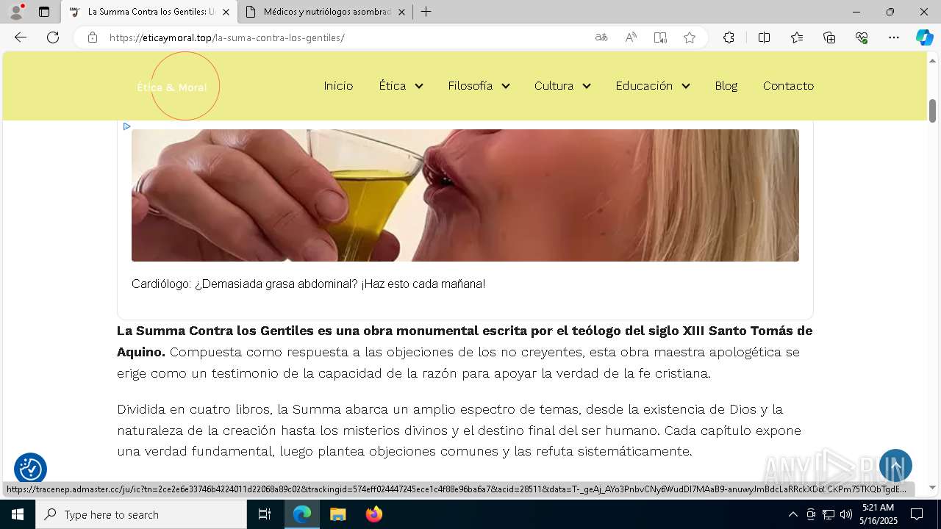
Task: Select the La Summa Contra los Gentiles tab
Action: (x=149, y=12)
